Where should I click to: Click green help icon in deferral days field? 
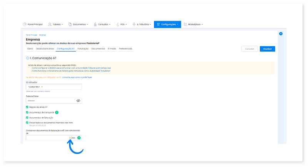tap(79, 137)
